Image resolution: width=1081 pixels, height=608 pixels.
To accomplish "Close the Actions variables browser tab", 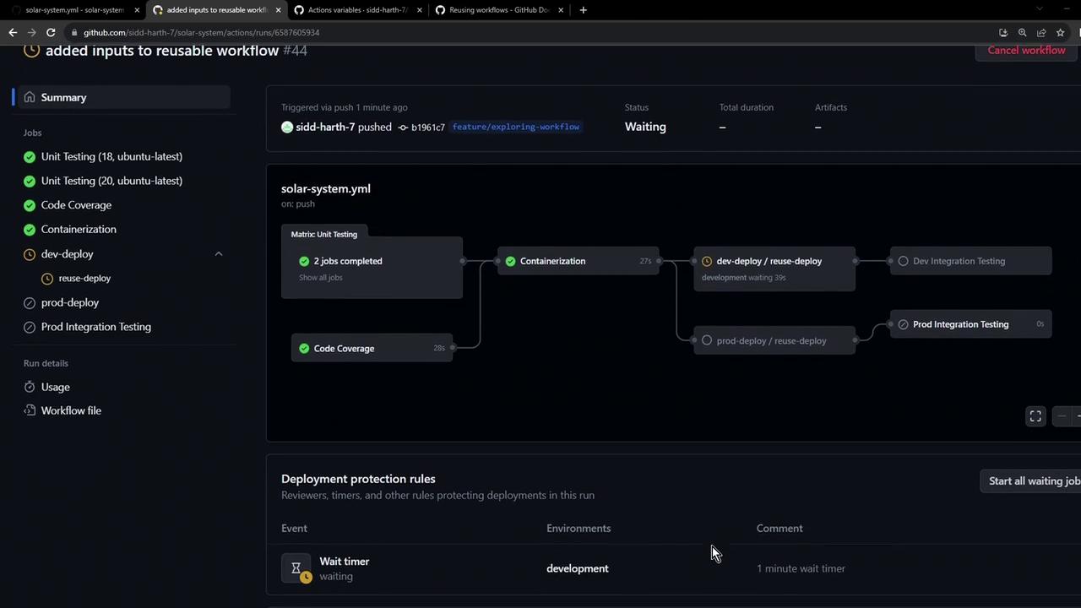I will click(419, 10).
